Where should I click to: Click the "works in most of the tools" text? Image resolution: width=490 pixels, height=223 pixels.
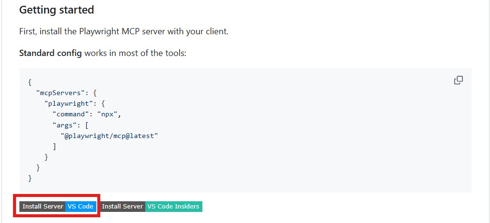pyautogui.click(x=135, y=53)
